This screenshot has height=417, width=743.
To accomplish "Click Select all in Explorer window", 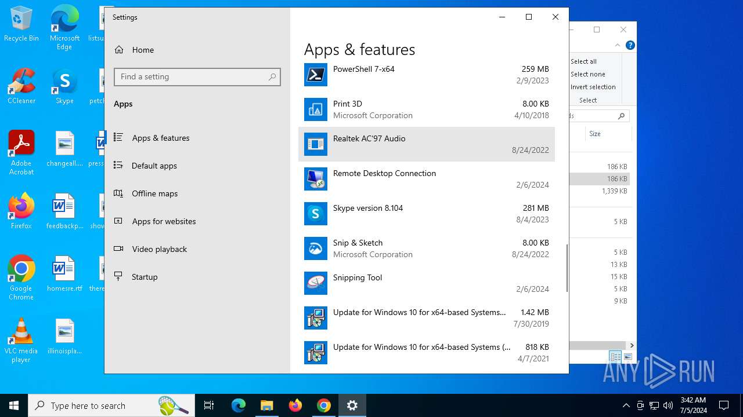I will (x=583, y=61).
